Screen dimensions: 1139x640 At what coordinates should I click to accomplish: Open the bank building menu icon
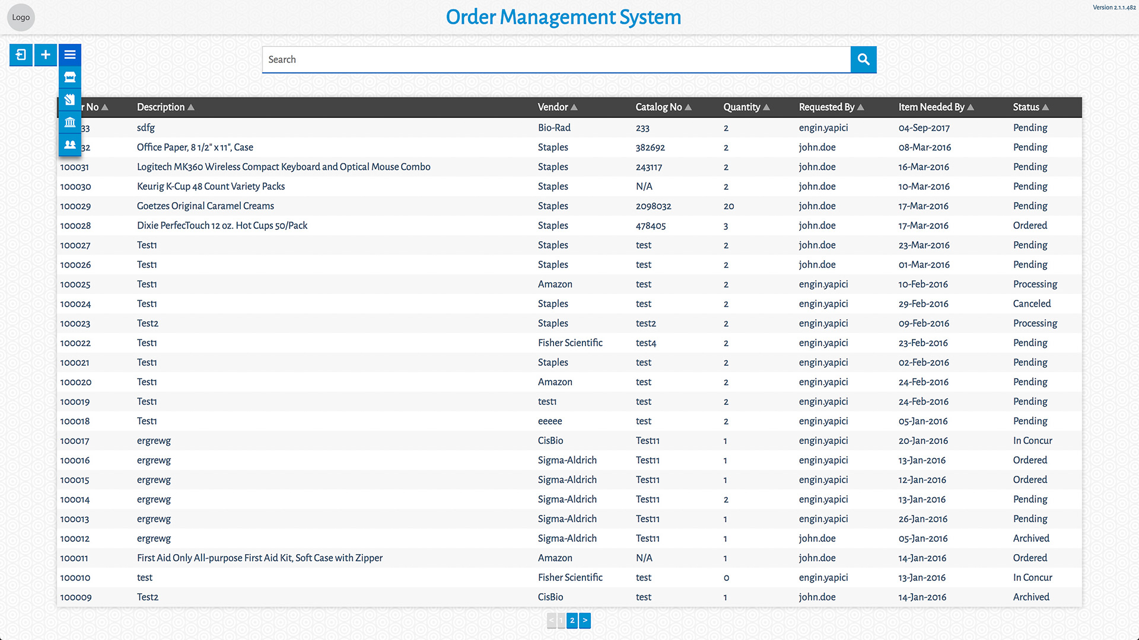70,122
